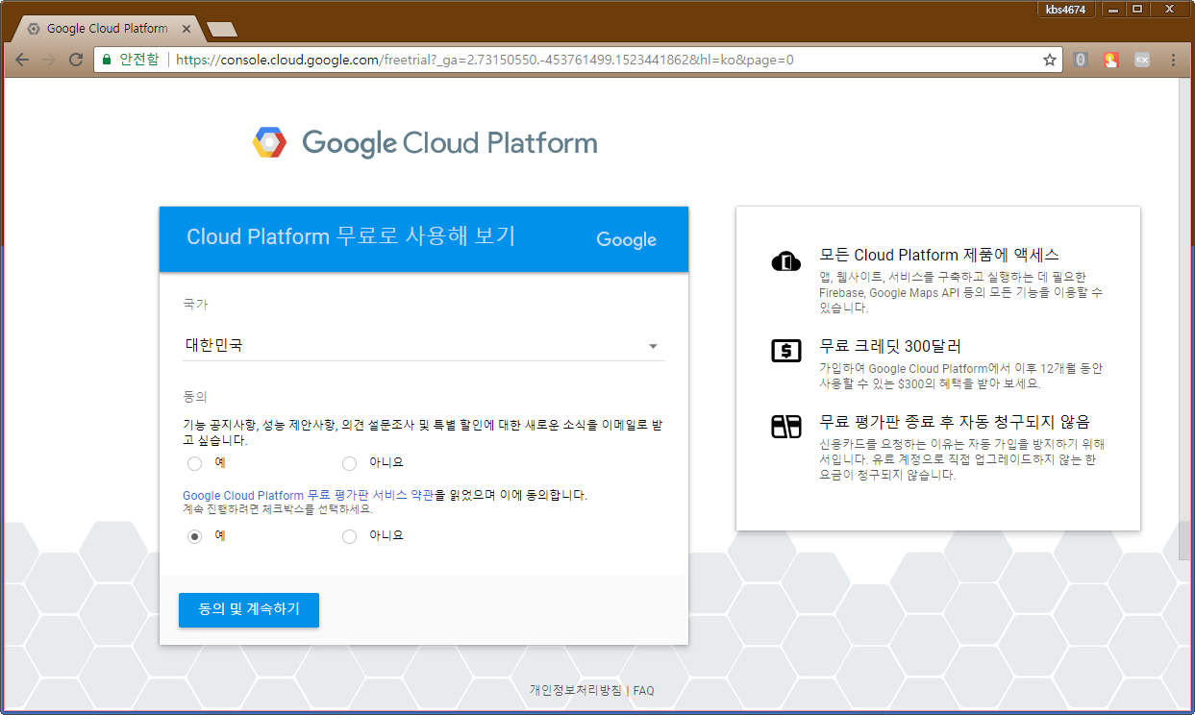
Task: Click the 무료 크레딧 300달러 heading
Action: tap(890, 346)
